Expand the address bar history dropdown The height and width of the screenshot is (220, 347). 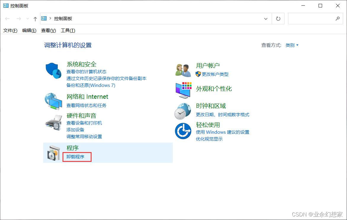tap(266, 19)
